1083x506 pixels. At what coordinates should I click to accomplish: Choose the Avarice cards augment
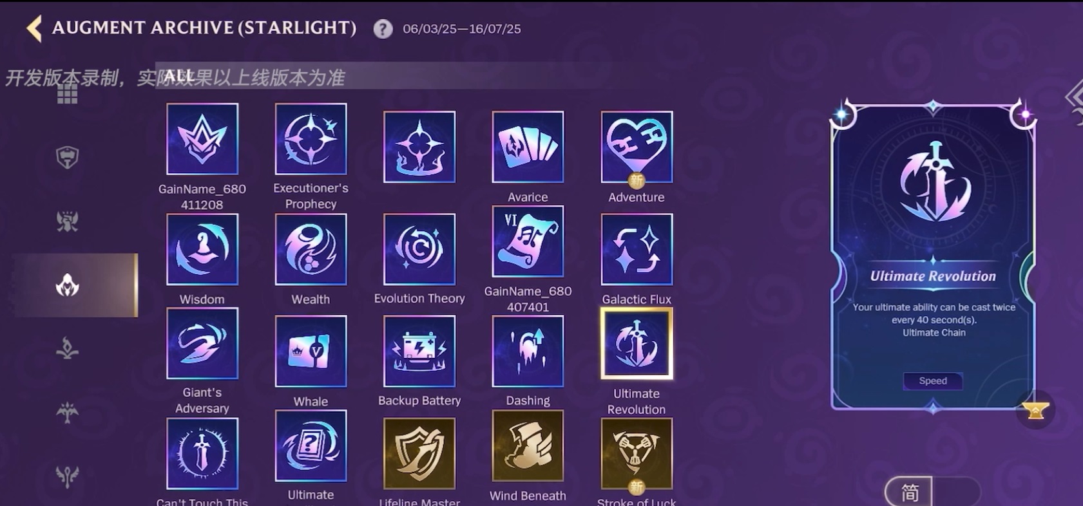coord(528,147)
